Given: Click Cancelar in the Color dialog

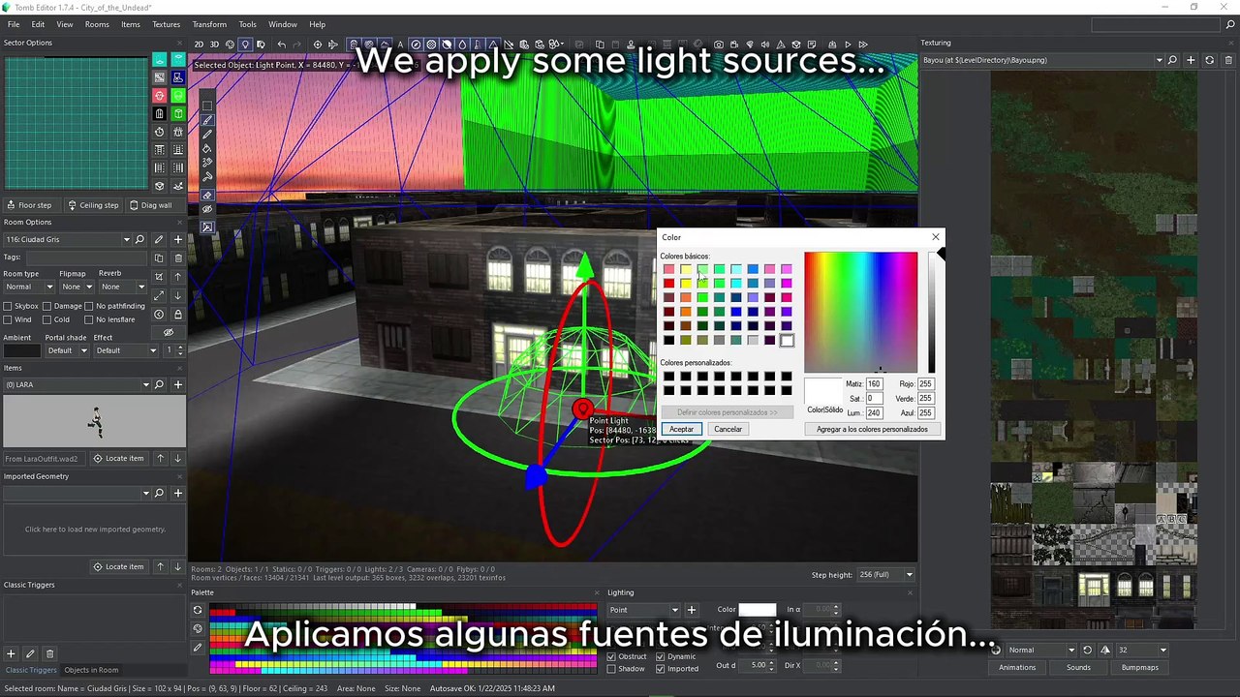Looking at the screenshot, I should (x=728, y=429).
